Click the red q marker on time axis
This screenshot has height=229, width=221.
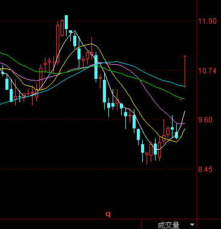(108, 214)
